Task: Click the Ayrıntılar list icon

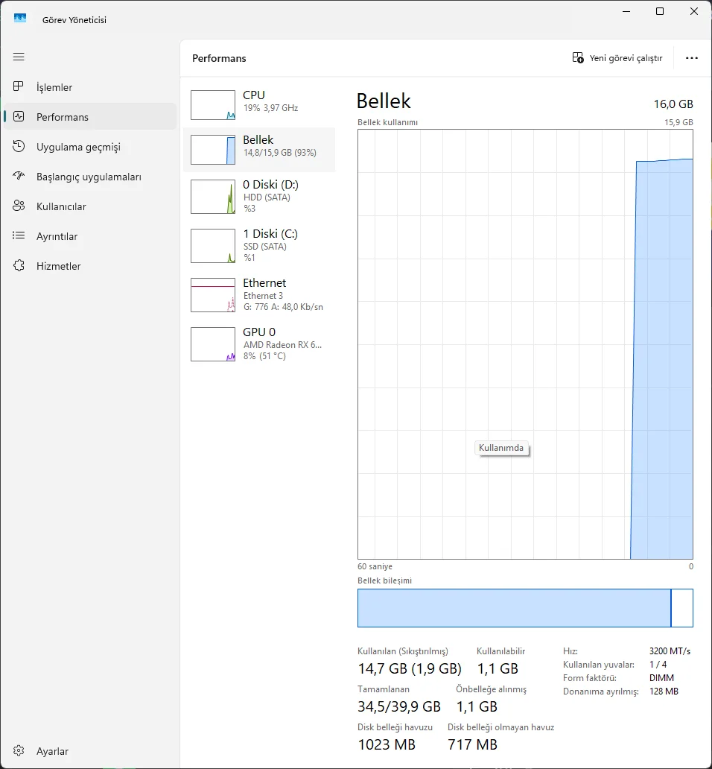Action: (x=19, y=236)
